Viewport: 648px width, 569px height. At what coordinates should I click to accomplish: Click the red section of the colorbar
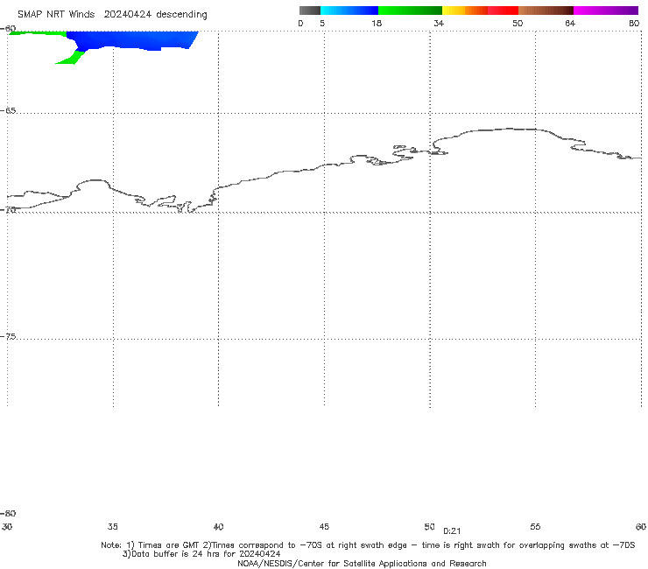coord(503,11)
